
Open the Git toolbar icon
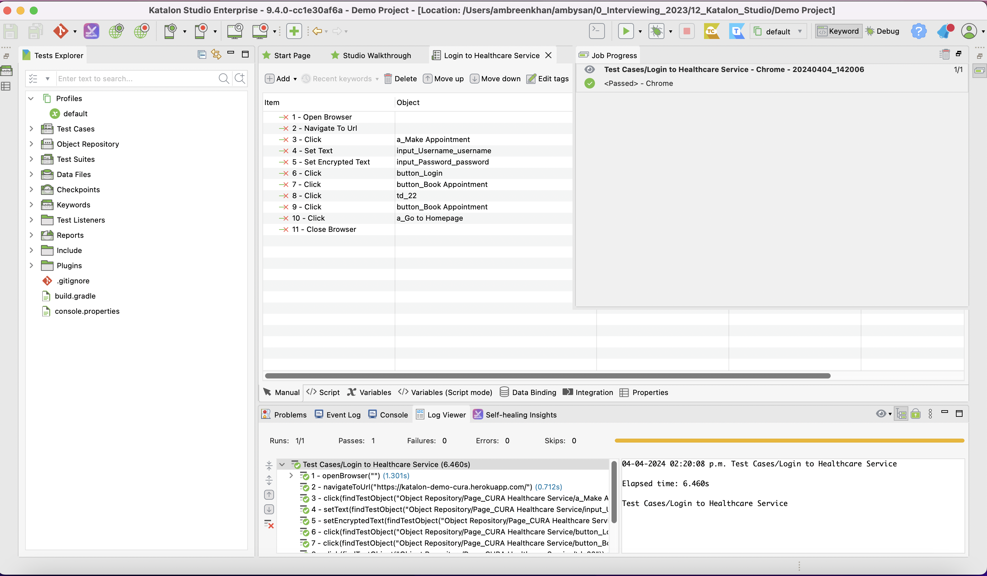[x=61, y=31]
